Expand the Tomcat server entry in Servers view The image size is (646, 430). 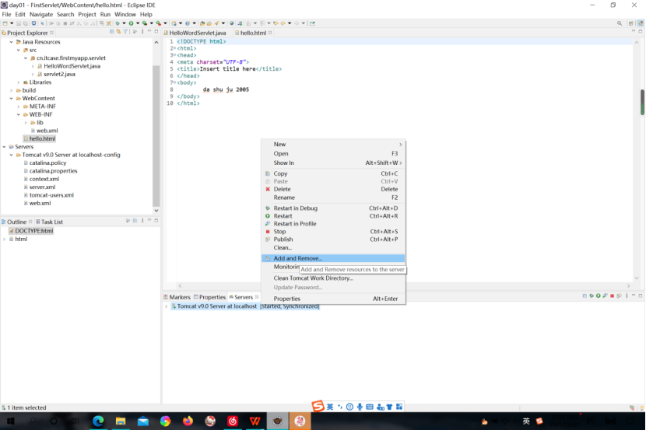(167, 306)
